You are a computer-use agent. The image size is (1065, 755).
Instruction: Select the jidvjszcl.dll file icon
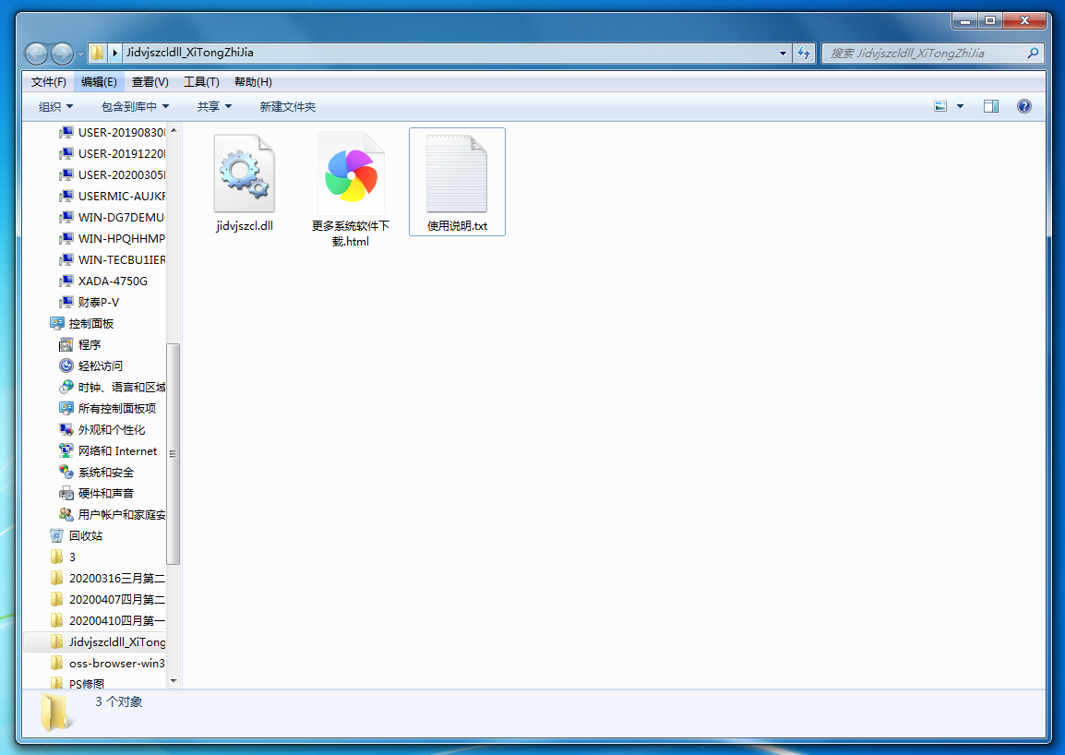(245, 174)
